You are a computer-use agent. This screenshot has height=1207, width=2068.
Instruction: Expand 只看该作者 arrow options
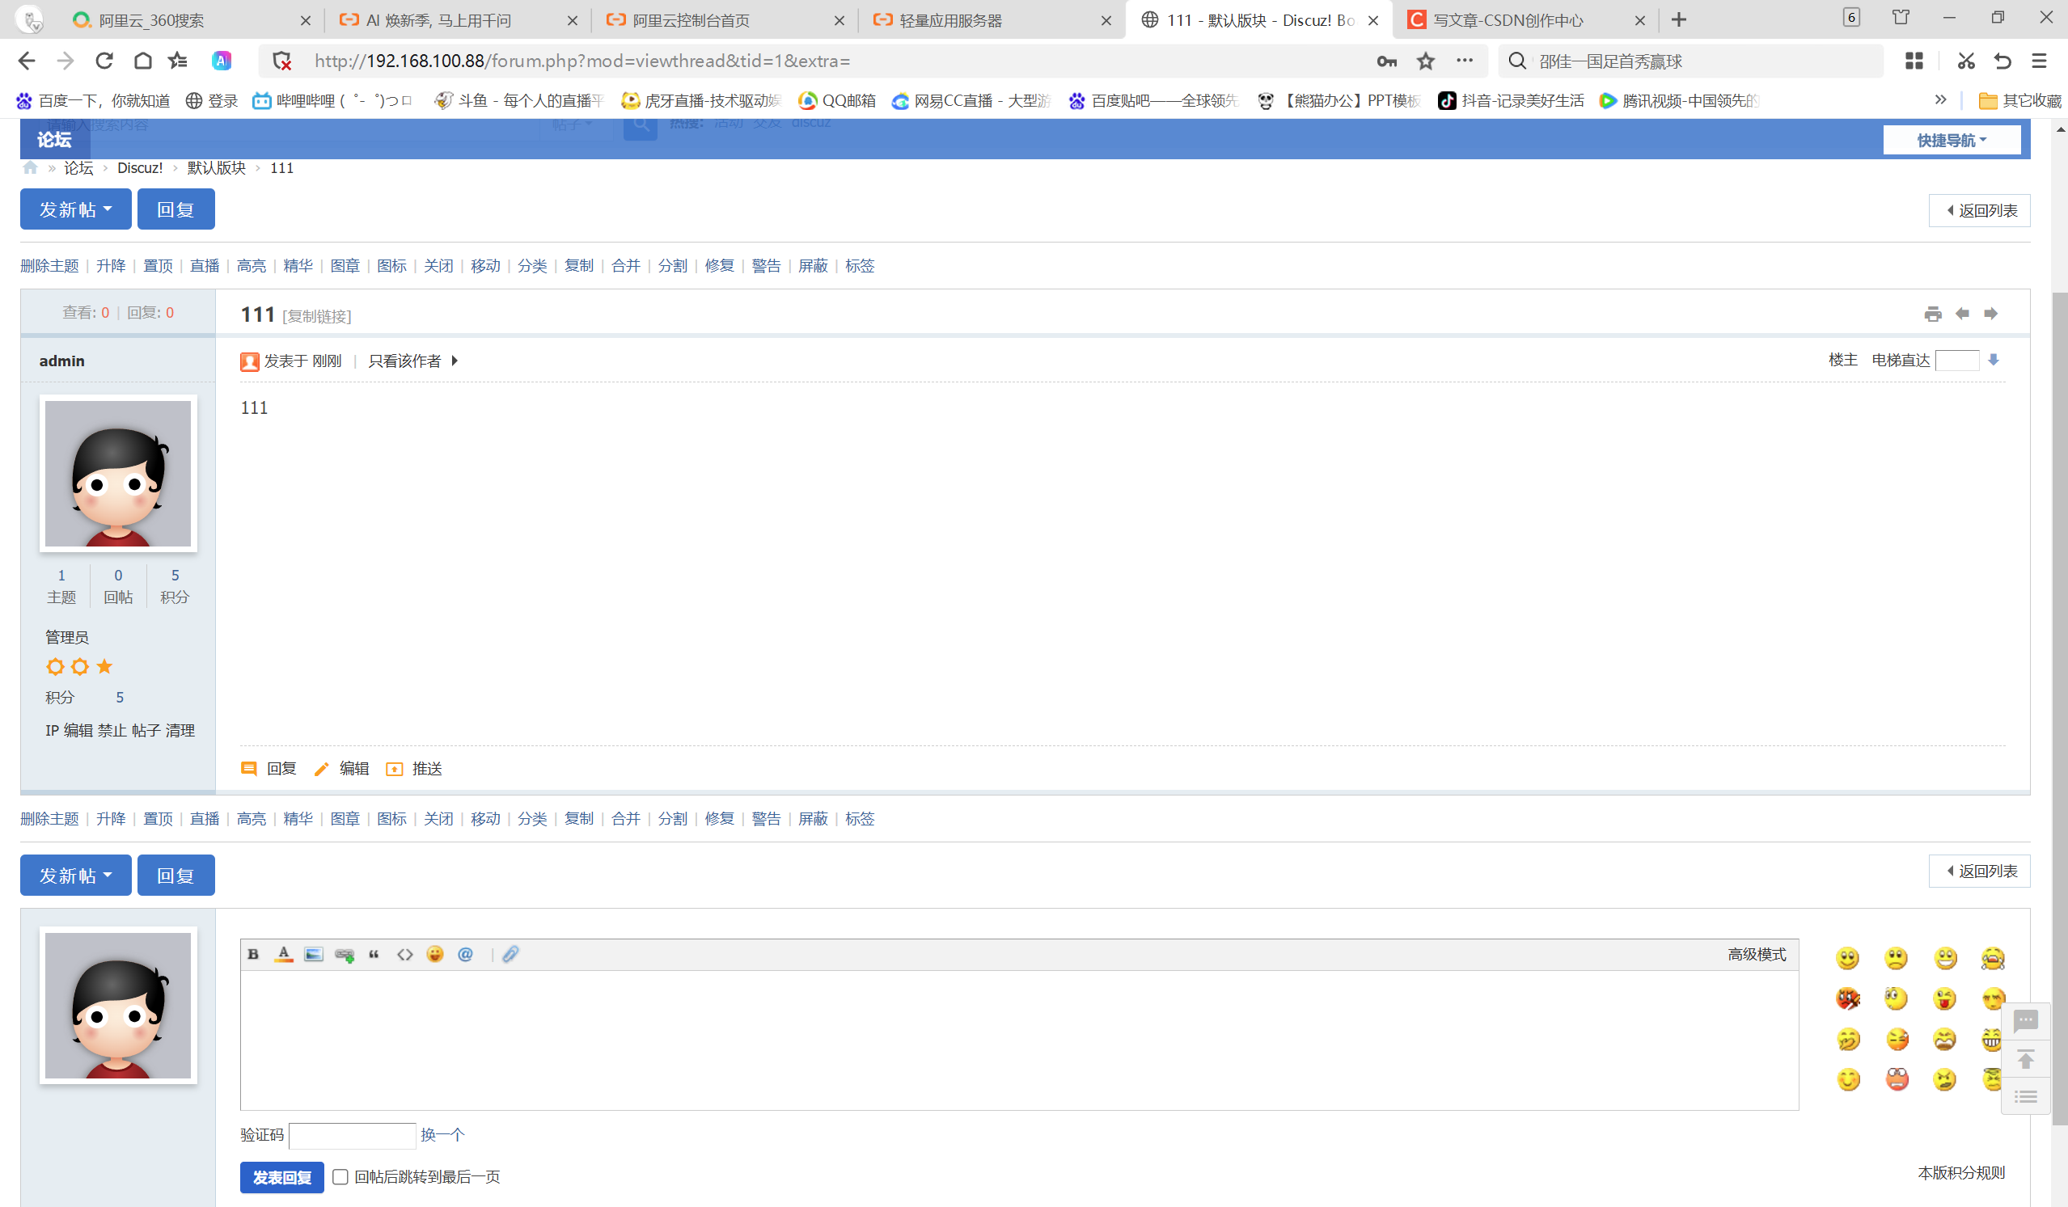(x=455, y=361)
